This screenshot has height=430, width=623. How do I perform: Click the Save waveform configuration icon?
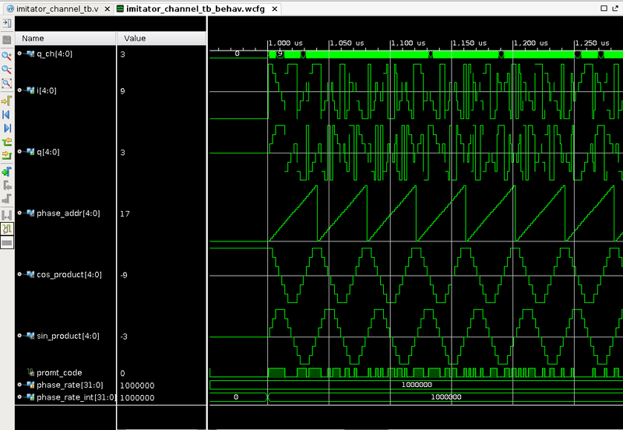tap(7, 39)
